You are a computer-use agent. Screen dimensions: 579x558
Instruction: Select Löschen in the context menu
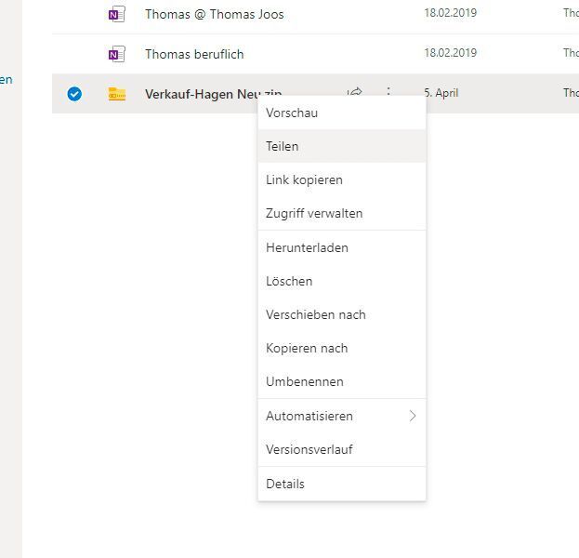coord(289,281)
